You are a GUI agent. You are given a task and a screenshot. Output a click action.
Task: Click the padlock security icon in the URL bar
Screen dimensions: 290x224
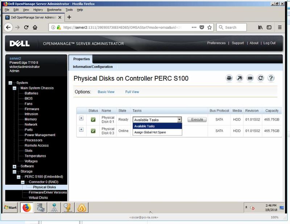pyautogui.click(x=59, y=28)
